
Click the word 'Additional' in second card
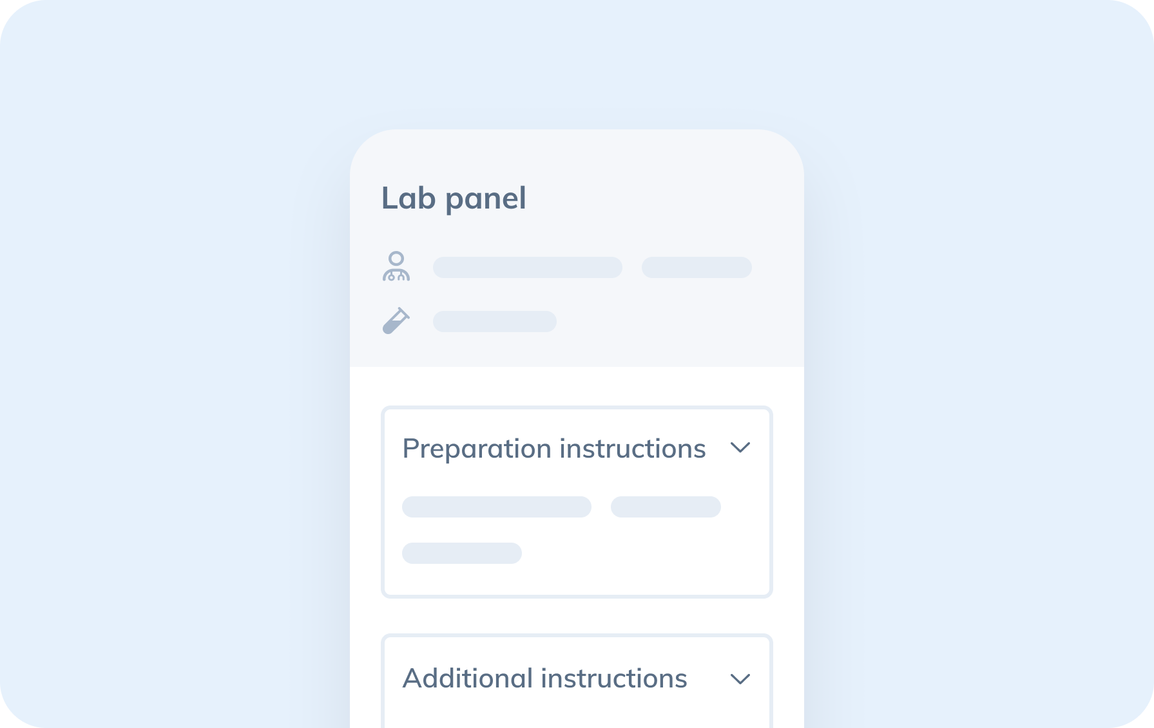[468, 678]
